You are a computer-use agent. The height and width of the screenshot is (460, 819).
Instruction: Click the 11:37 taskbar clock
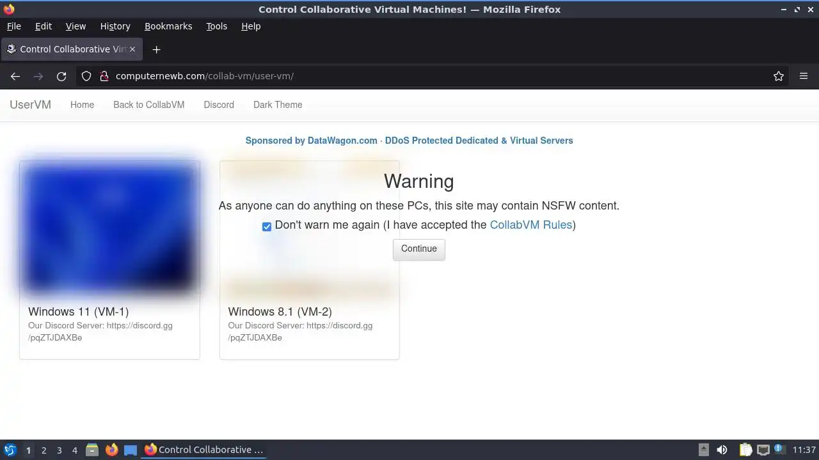[x=804, y=450]
